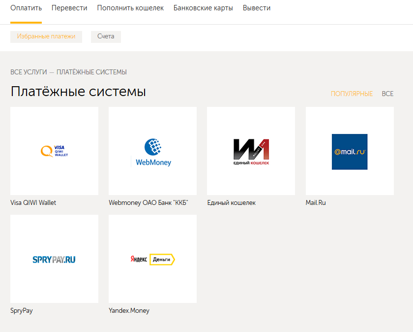Go to the Банковские карты tab
The width and height of the screenshot is (413, 332).
[203, 8]
